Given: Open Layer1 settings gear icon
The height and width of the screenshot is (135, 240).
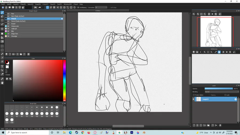Looking at the screenshot, I should [235, 99].
